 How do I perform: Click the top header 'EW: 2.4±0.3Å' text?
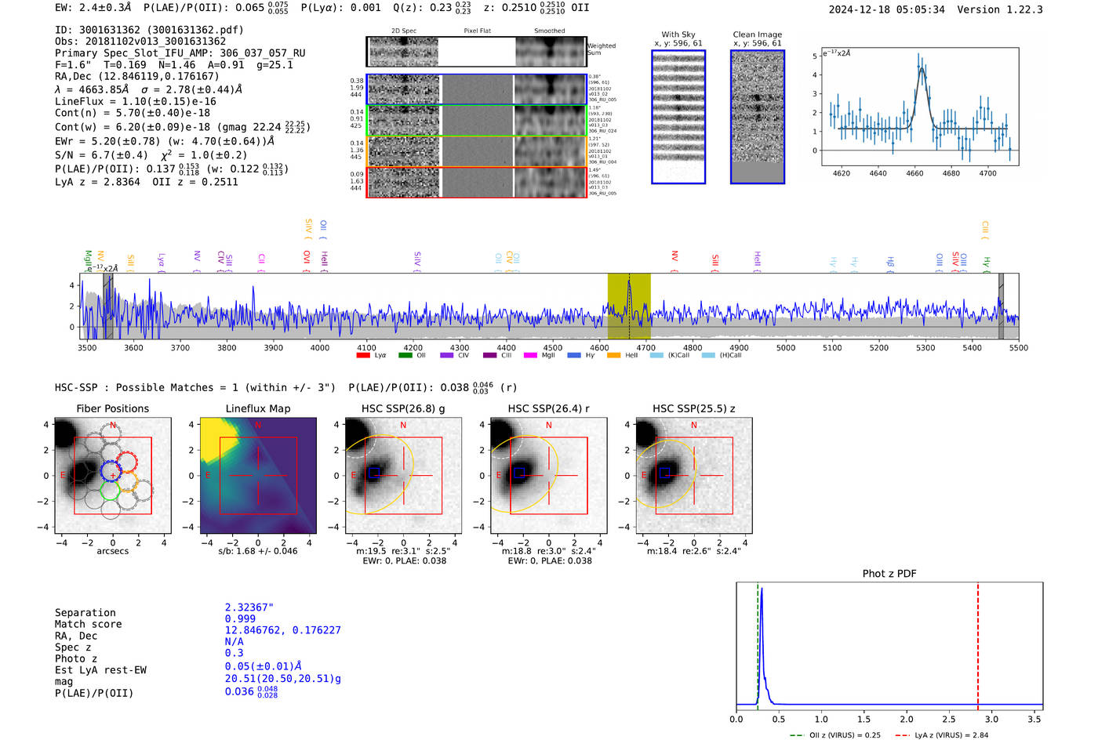point(93,7)
